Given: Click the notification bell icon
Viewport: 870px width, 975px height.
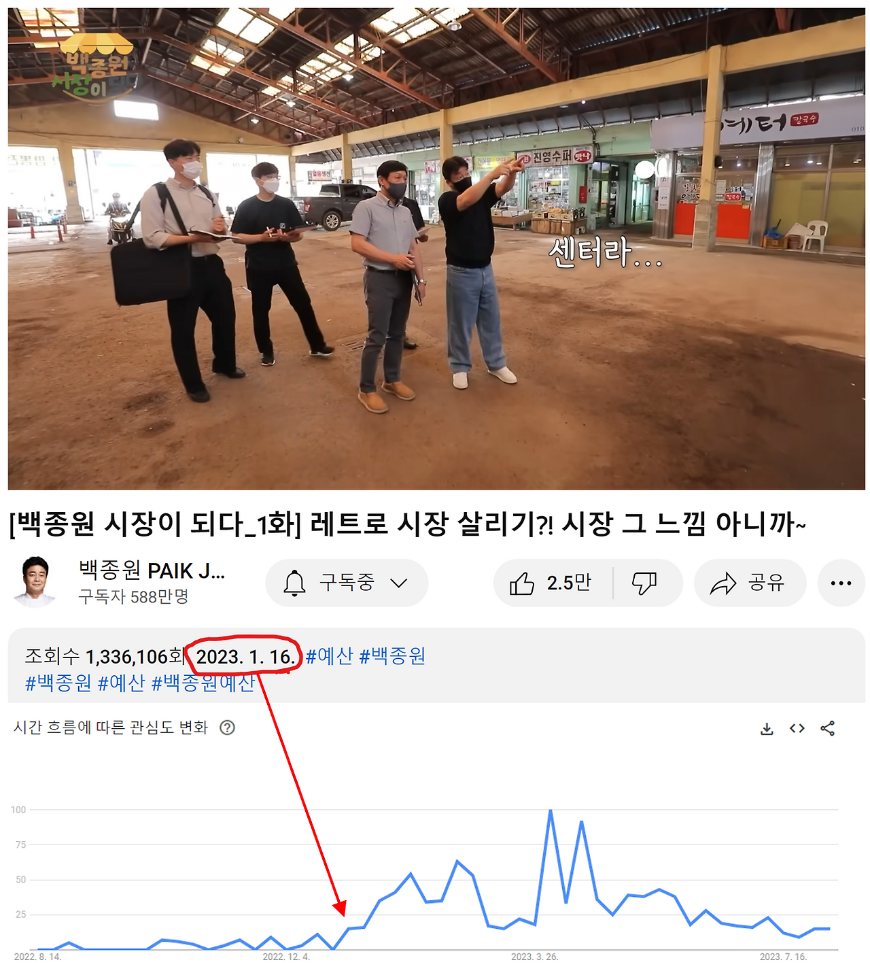Looking at the screenshot, I should [294, 583].
